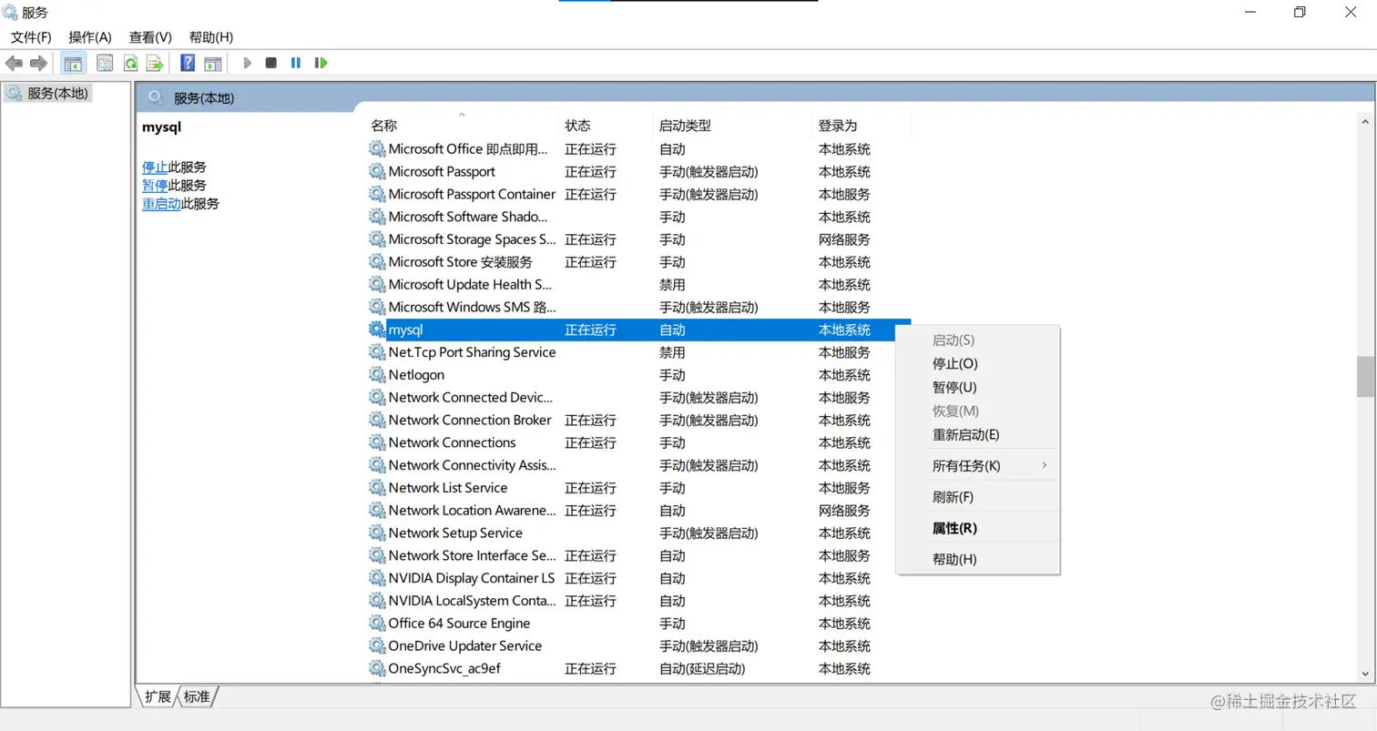Screen dimensions: 1377x731
Task: Open the 文件(F) menu
Action: (x=31, y=37)
